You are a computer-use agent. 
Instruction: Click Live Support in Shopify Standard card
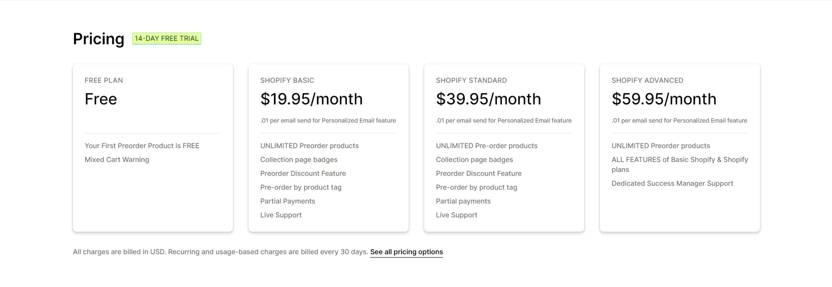click(456, 215)
